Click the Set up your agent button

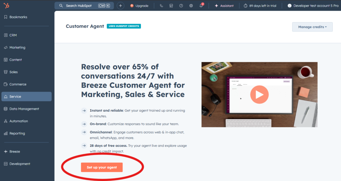102,167
